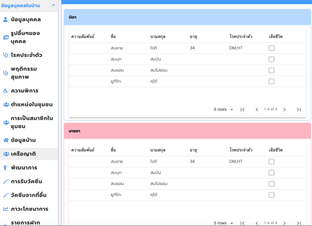Click the person icon beside ข้อมูลบุคคล
Screen dimensions: 312x226
[x=5, y=20]
